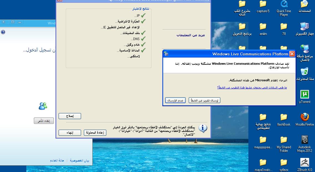The width and height of the screenshot is (315, 172).
Task: Open سلة المحذوفات recycle bin
Action: coord(304,74)
